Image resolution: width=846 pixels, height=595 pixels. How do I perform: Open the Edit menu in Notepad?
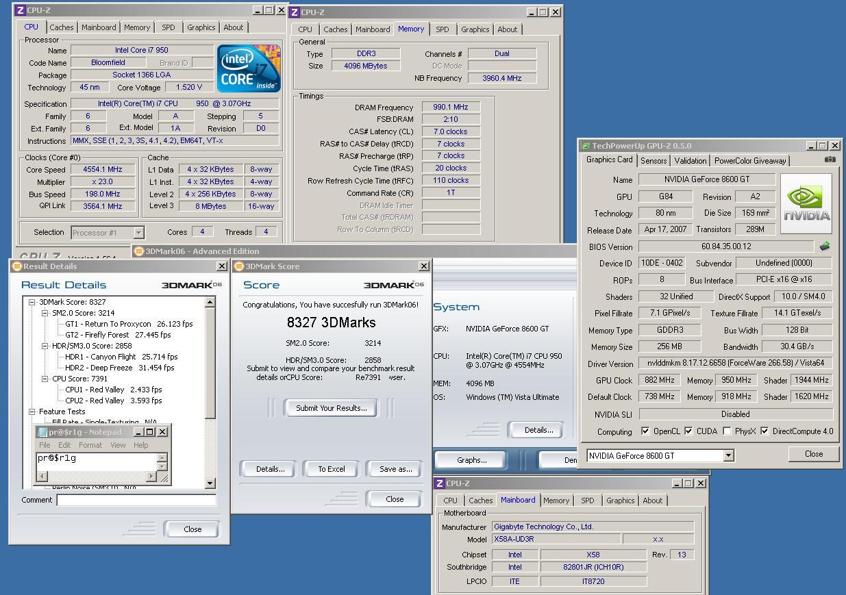pos(64,445)
